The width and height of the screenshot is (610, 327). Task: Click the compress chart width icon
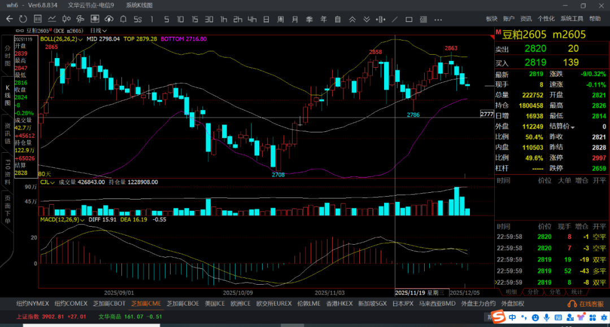(381, 19)
